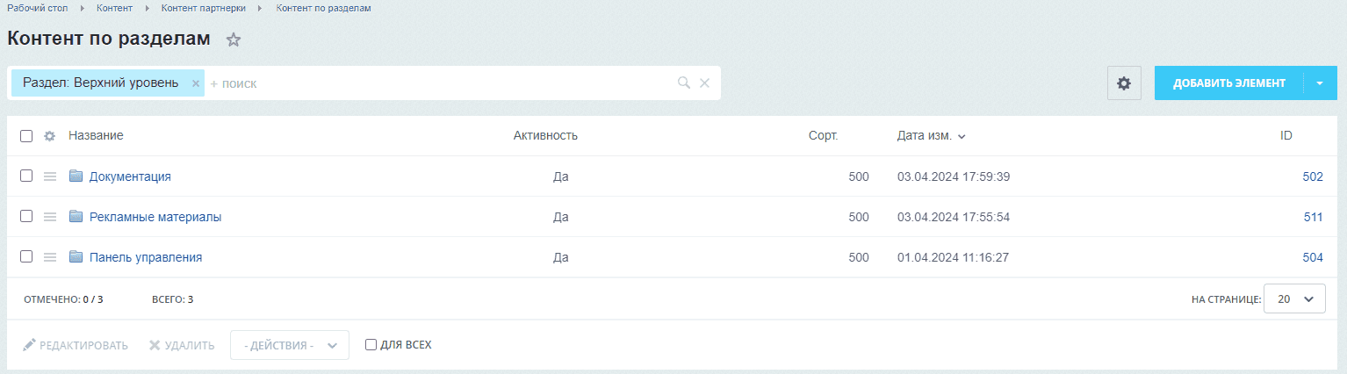Go to 'Контент партнерки' breadcrumb
This screenshot has height=374, width=1347.
tap(205, 8)
